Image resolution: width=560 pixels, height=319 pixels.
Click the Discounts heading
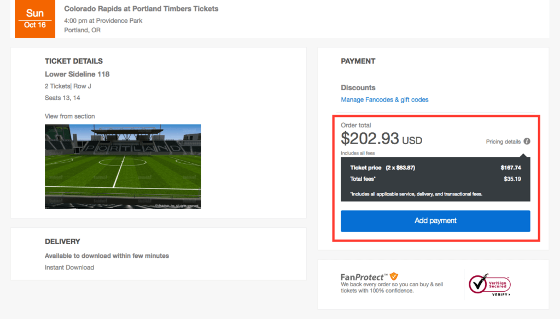click(x=358, y=88)
